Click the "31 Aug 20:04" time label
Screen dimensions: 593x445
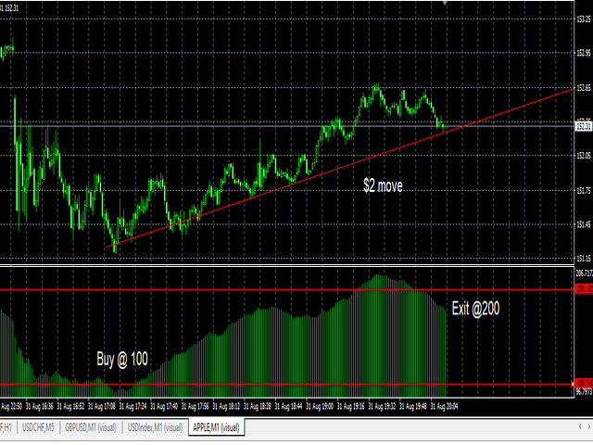(445, 407)
